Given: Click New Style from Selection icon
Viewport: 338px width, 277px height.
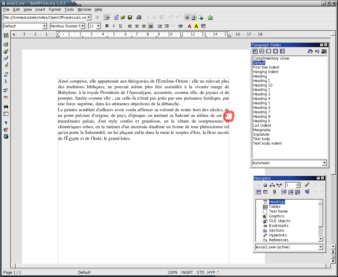Looking at the screenshot, I should coord(317,51).
